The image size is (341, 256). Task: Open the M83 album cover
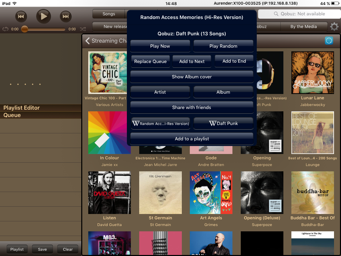point(109,243)
